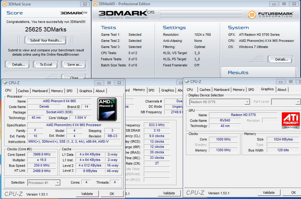The height and width of the screenshot is (199, 301).
Task: Select SPD tab in right CPU-Z window
Action: coord(251,89)
